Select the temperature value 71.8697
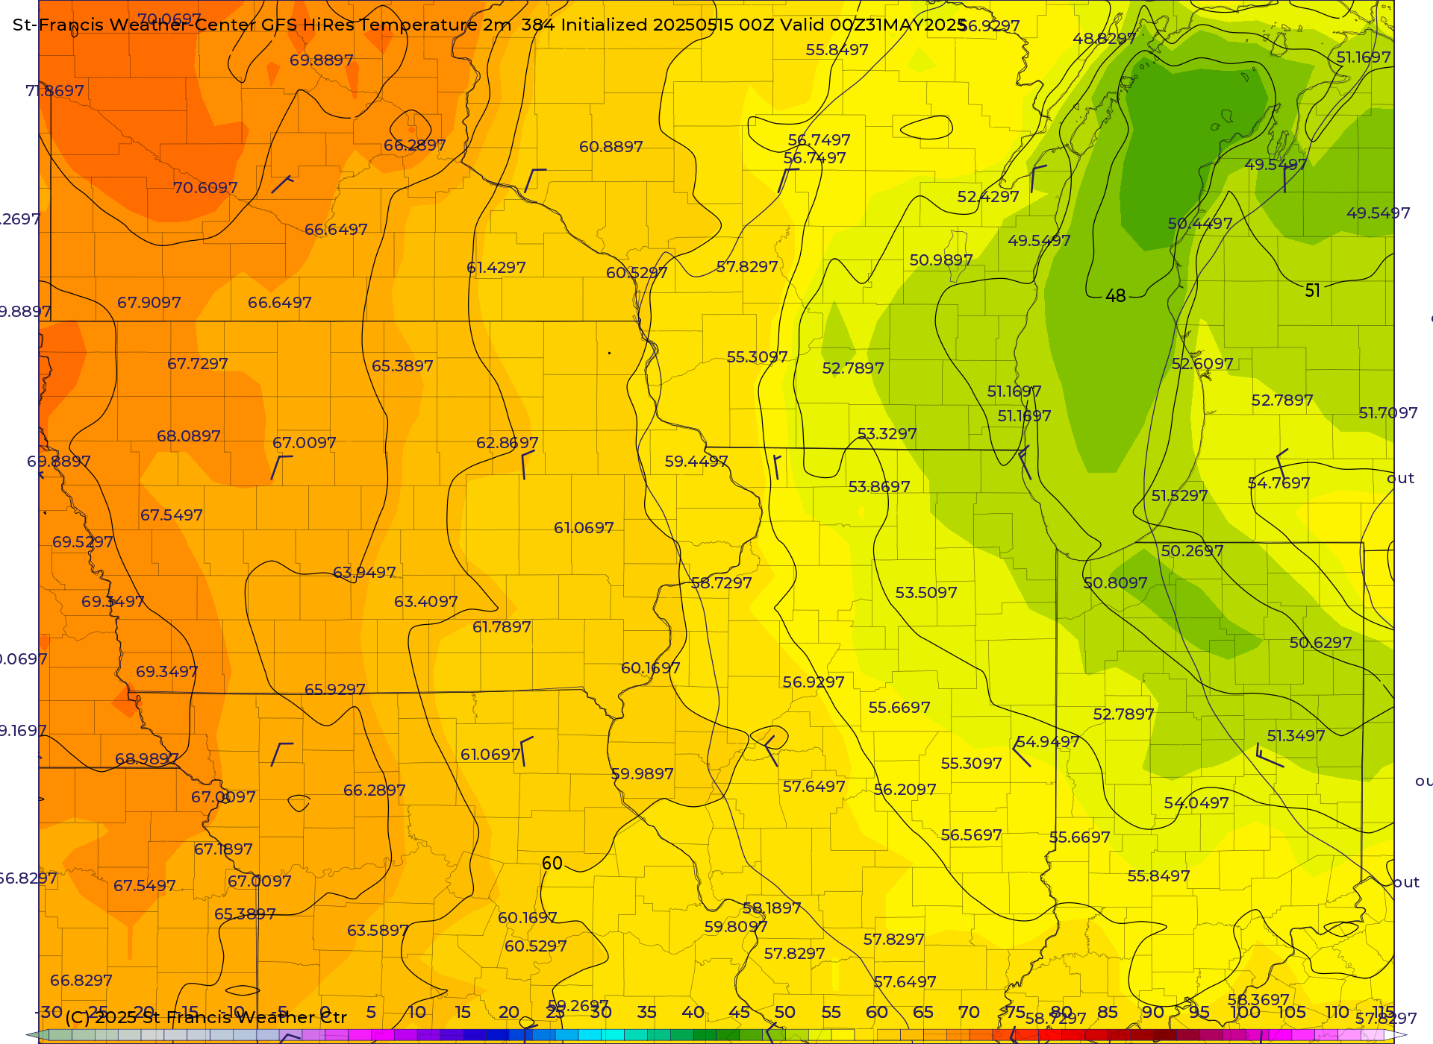 [55, 91]
